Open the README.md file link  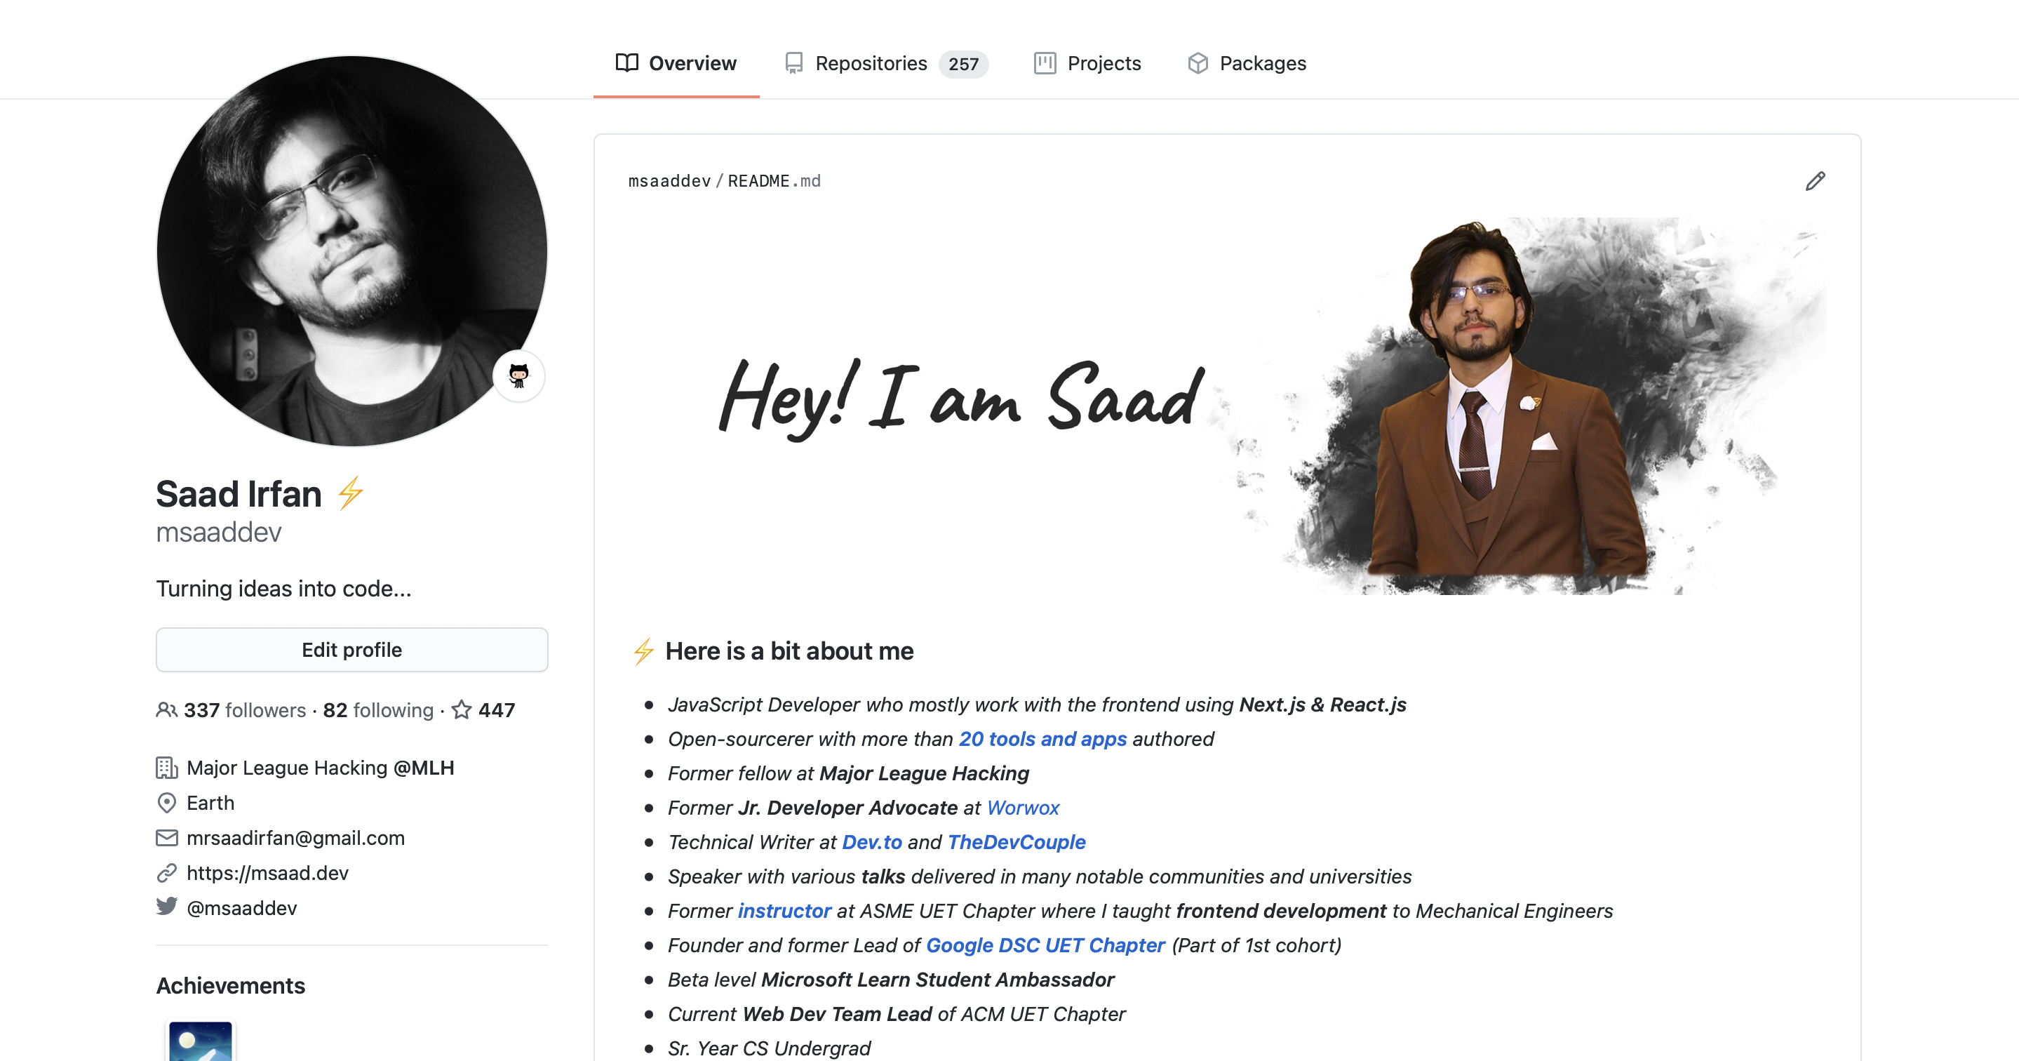tap(774, 181)
